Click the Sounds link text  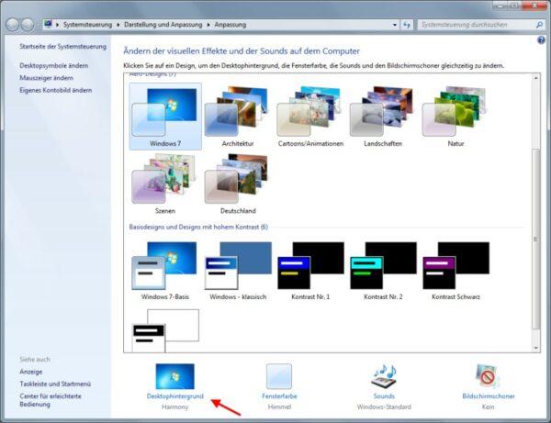(x=384, y=396)
